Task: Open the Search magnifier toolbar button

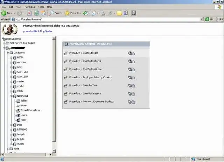Action: click(55, 13)
